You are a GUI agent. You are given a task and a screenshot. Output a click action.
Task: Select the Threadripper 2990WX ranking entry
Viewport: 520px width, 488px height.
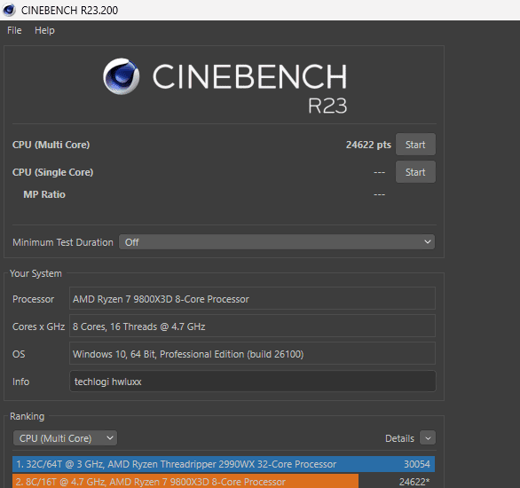point(224,464)
